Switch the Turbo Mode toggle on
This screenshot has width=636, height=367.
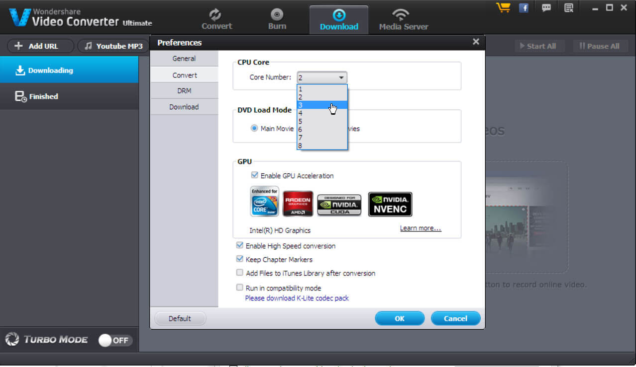point(115,340)
